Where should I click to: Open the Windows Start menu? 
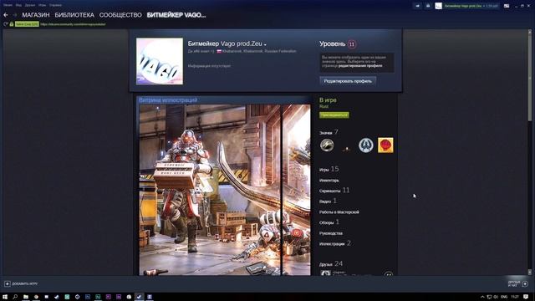[x=5, y=297]
